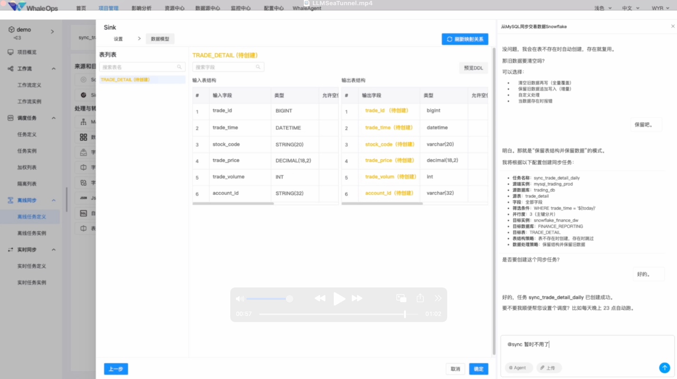Click the video timeline scrubber bar

(338, 314)
